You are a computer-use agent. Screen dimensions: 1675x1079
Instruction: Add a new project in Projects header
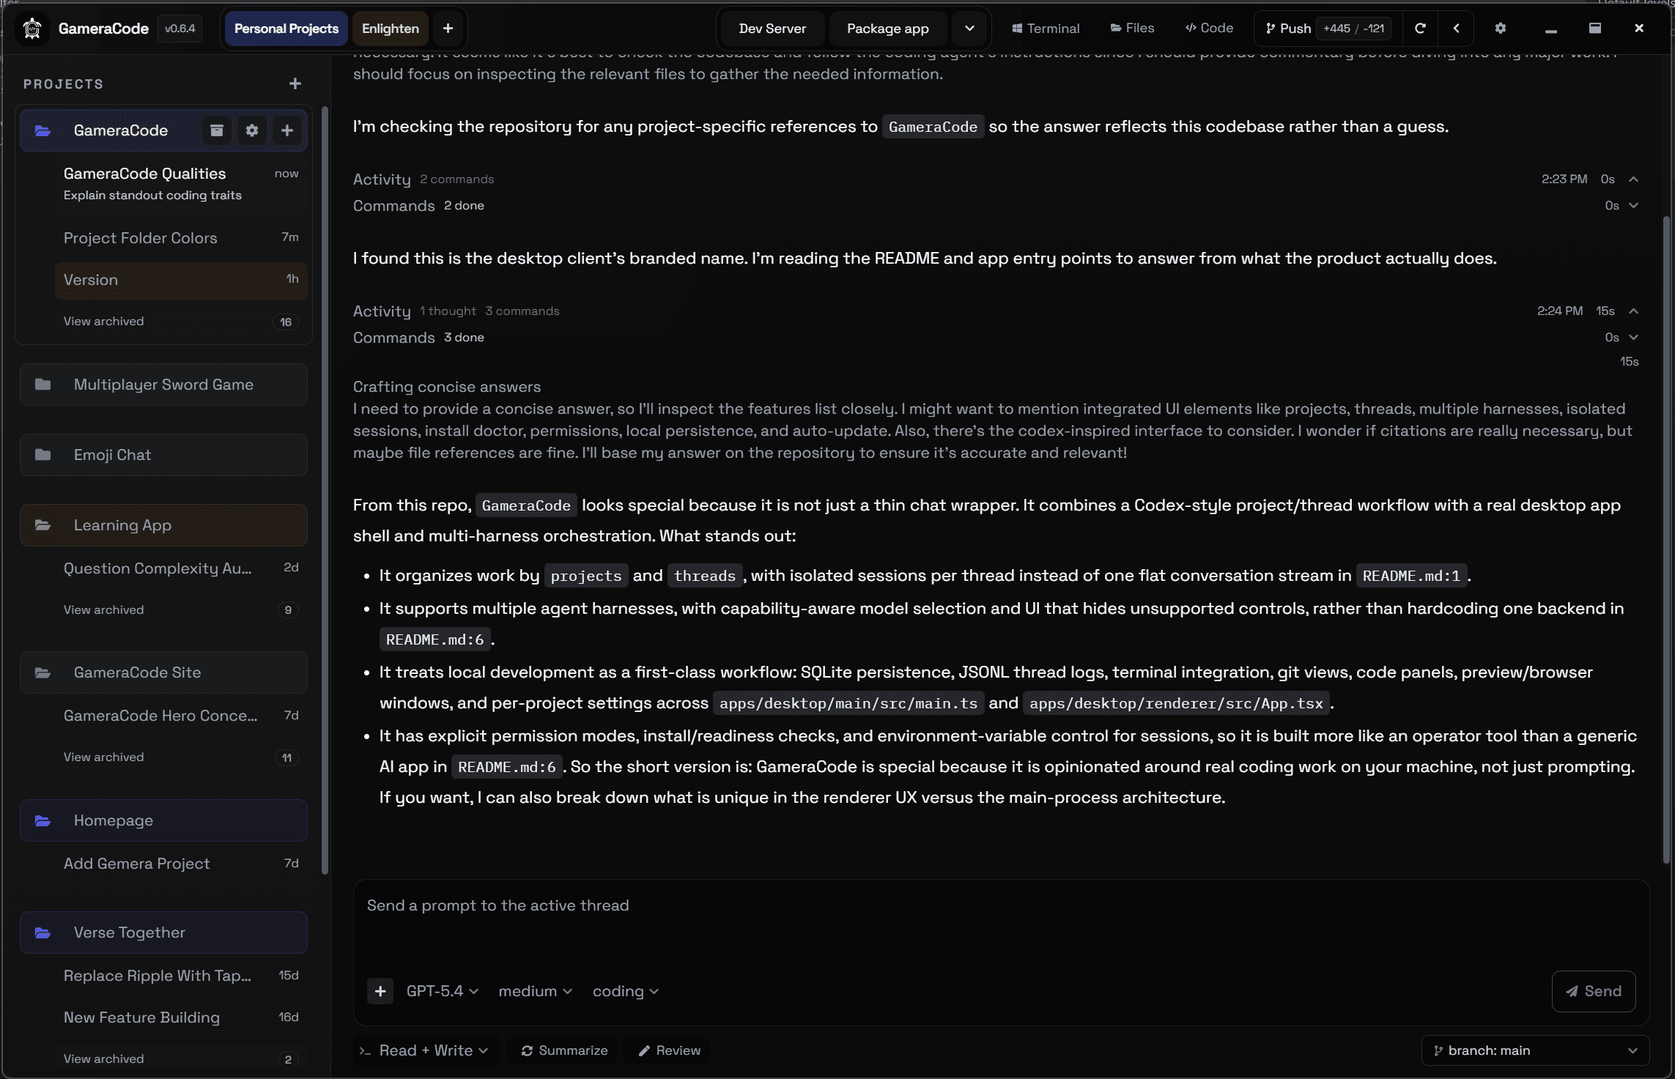[x=295, y=84]
